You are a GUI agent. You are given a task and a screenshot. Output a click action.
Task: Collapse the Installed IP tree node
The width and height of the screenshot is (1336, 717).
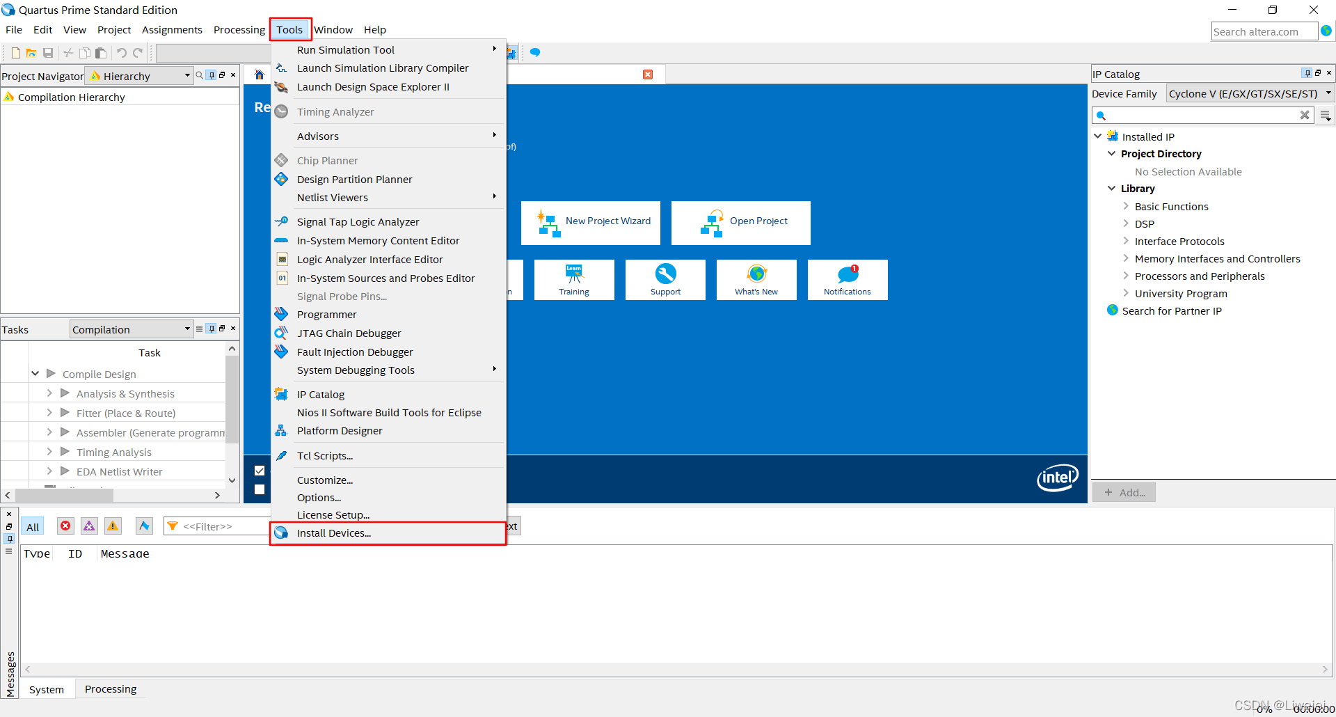[1098, 136]
